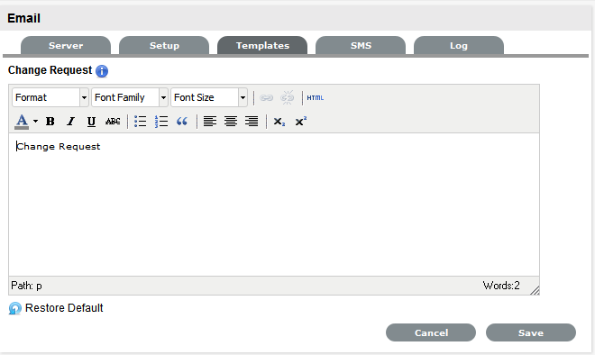The height and width of the screenshot is (355, 595).
Task: Switch to the Server tab
Action: point(66,46)
